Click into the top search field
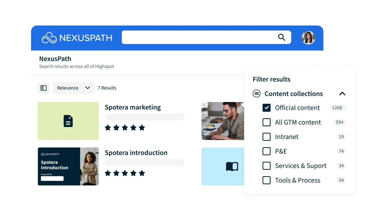 [198, 37]
